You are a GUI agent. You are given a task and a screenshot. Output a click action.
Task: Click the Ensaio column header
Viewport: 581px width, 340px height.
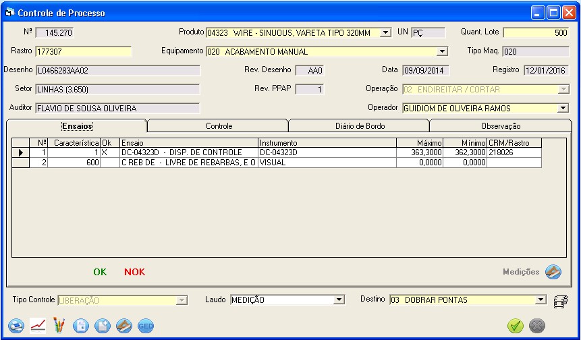coord(188,143)
